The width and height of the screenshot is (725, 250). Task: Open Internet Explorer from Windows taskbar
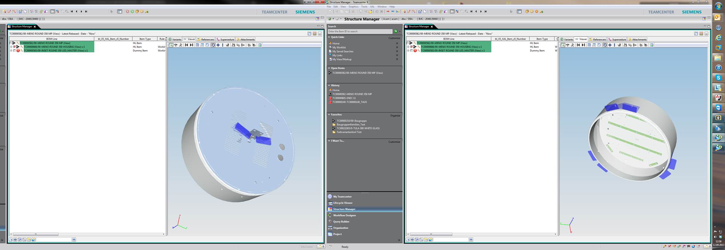(718, 37)
